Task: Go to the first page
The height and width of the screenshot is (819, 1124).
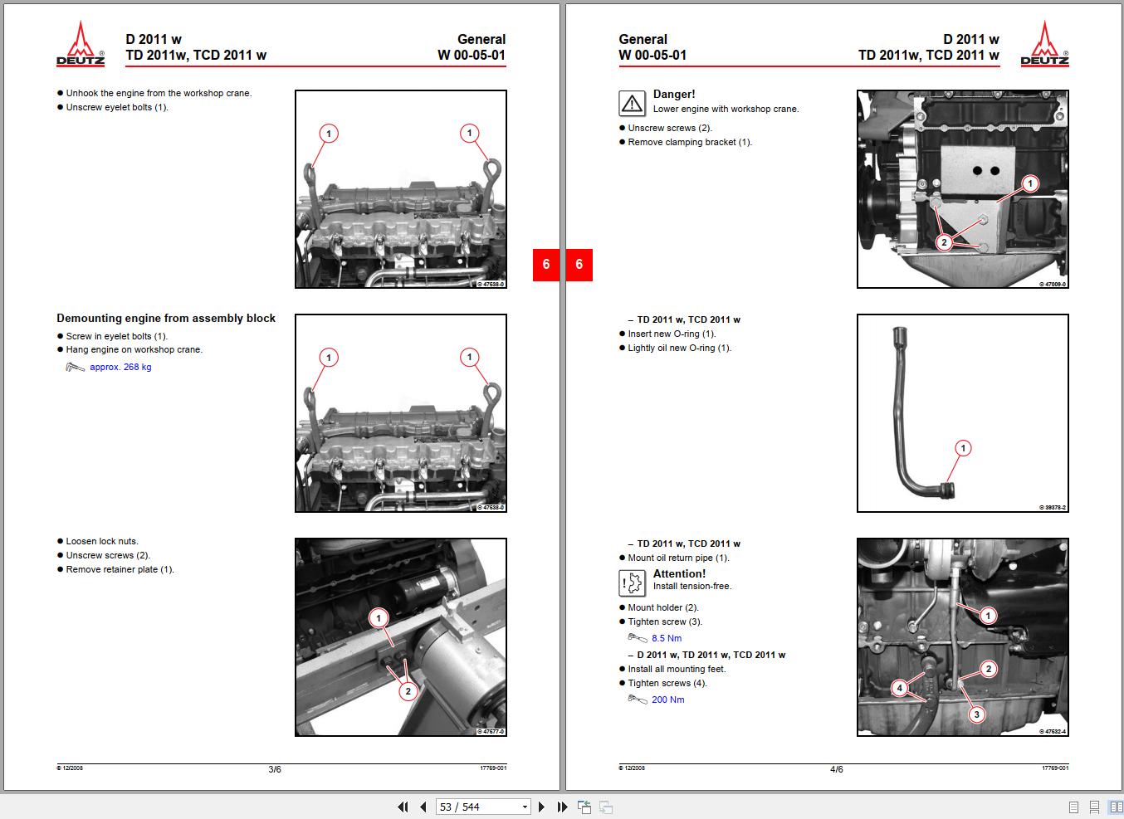Action: coord(403,807)
